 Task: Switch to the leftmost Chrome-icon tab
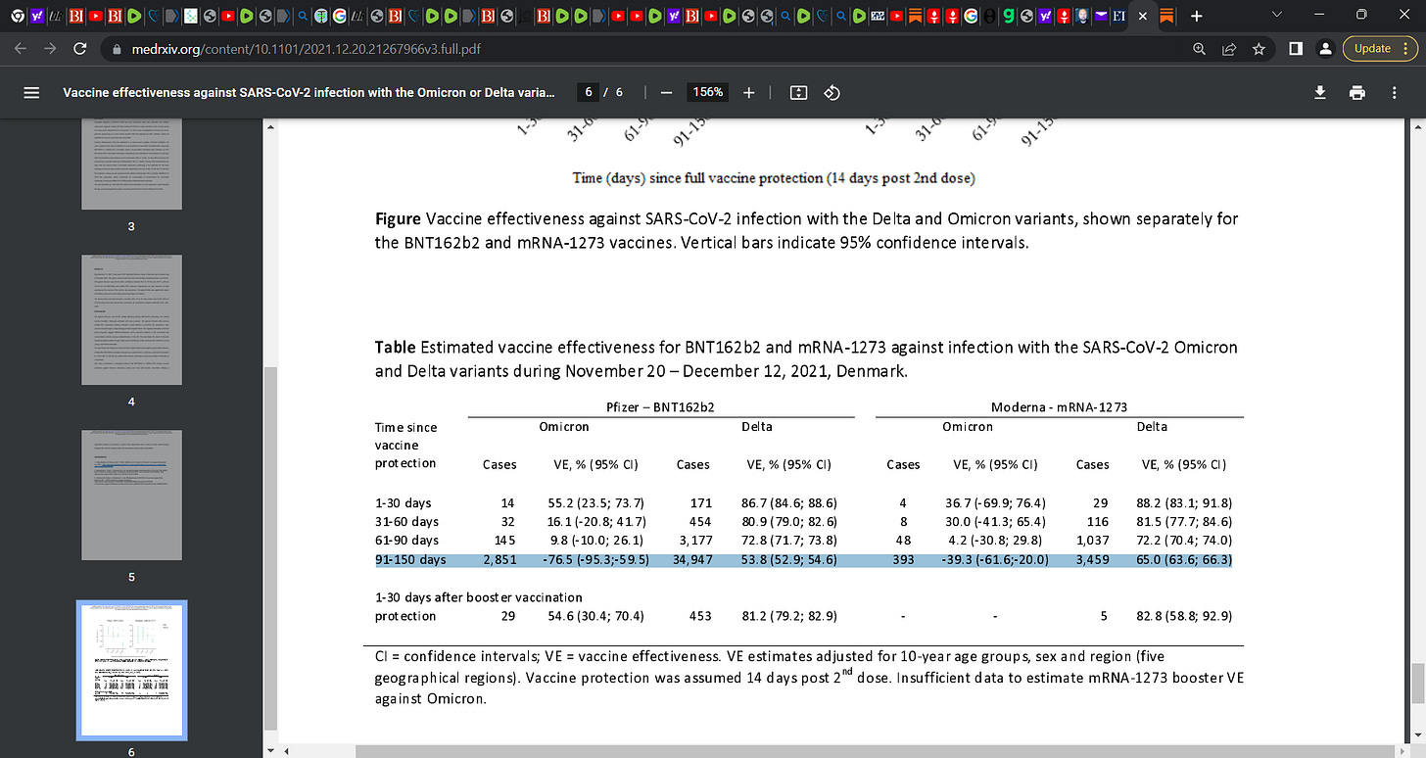[x=18, y=16]
